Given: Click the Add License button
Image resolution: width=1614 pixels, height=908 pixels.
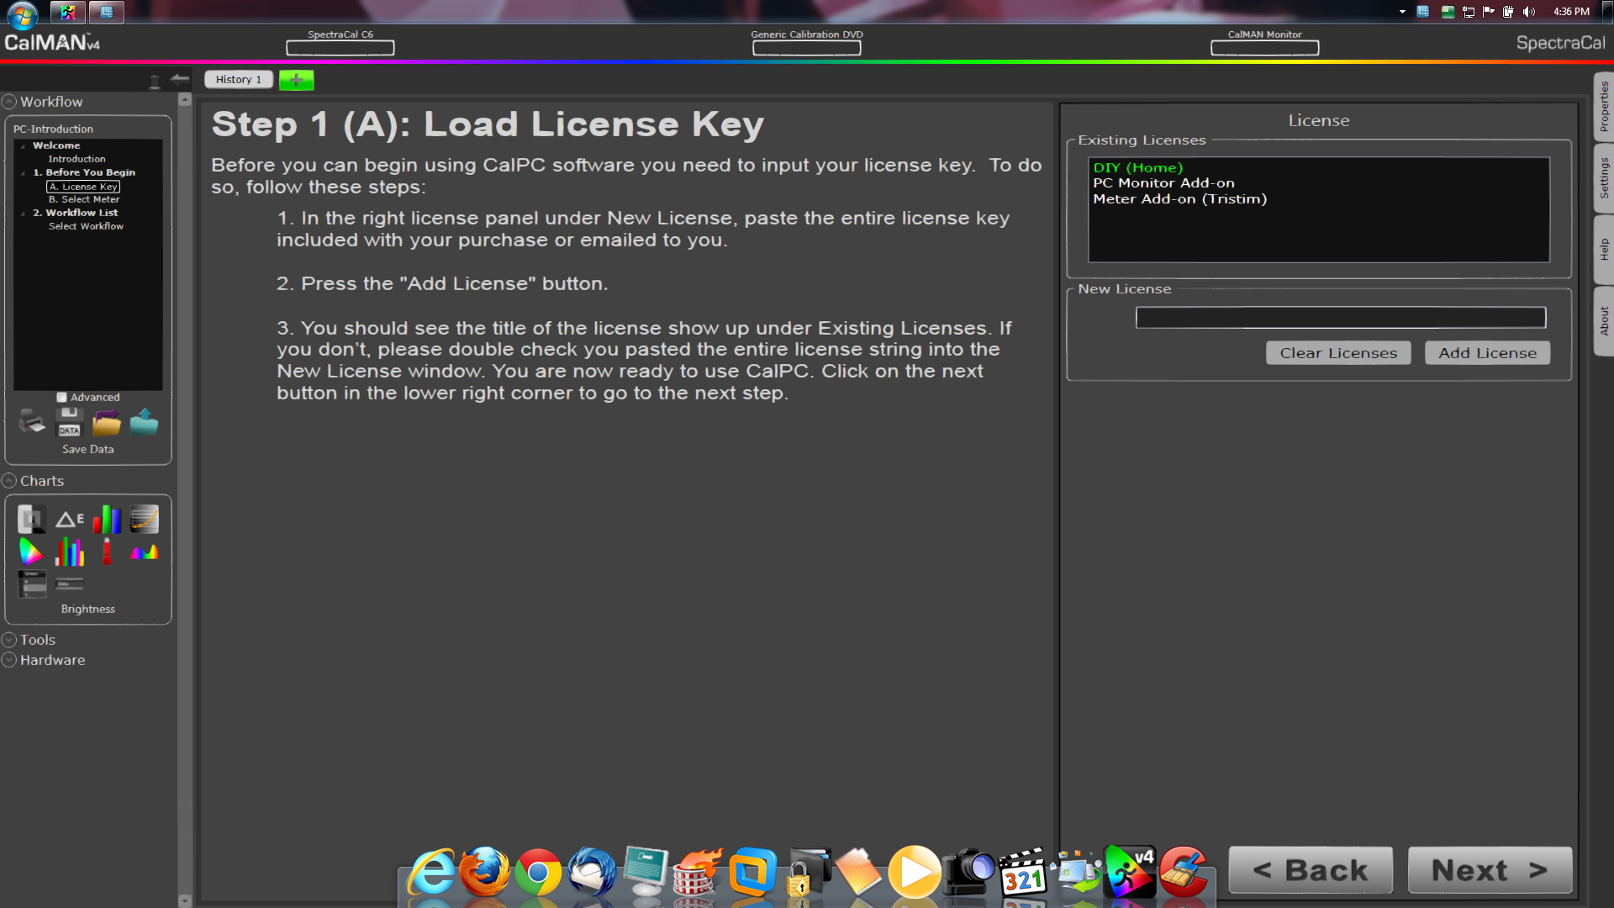Looking at the screenshot, I should [1487, 353].
